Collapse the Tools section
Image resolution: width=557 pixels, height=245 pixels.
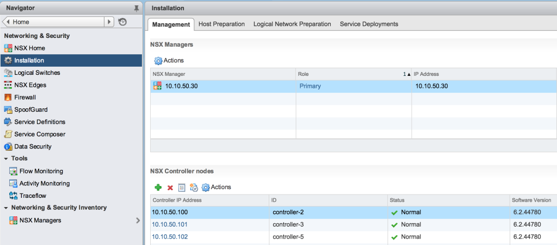pyautogui.click(x=5, y=159)
